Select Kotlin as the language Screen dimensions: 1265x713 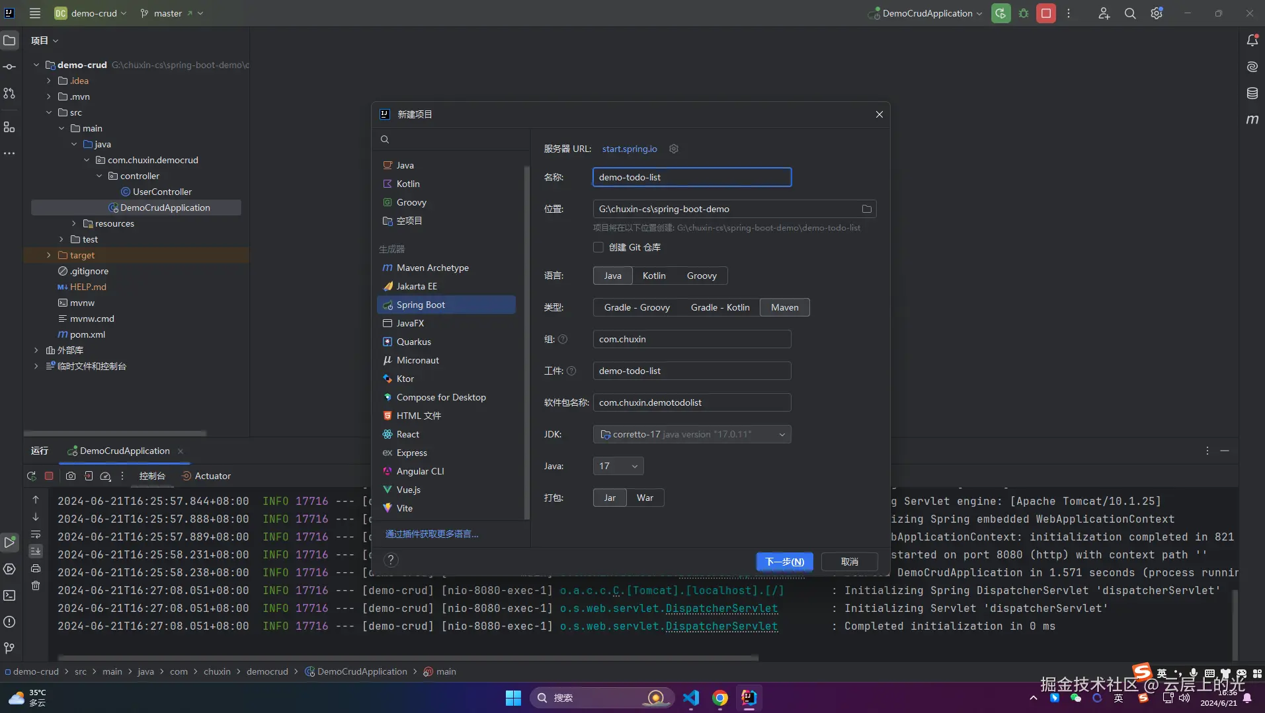654,276
